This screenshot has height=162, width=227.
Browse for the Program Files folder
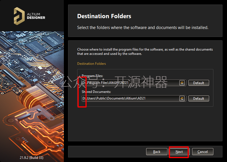pyautogui.click(x=182, y=83)
